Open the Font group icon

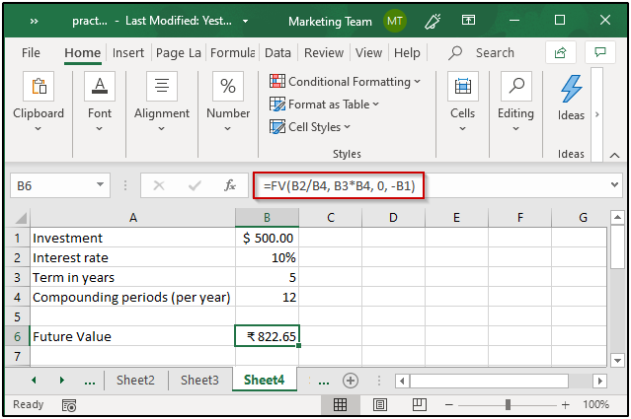(x=100, y=86)
